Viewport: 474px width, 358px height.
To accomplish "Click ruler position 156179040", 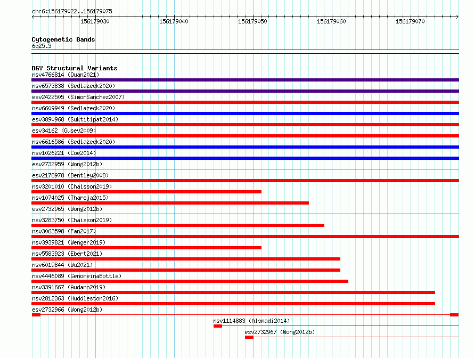I will [174, 21].
